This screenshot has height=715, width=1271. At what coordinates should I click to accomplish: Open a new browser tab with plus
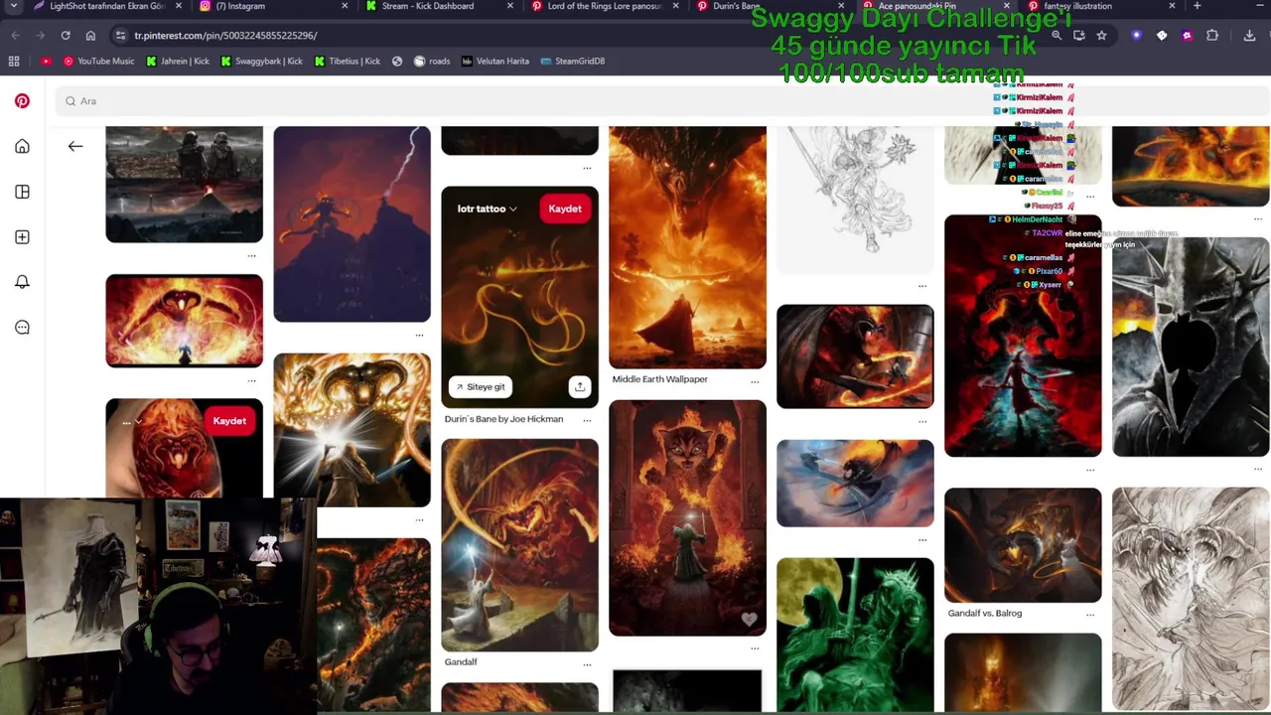click(x=1197, y=6)
